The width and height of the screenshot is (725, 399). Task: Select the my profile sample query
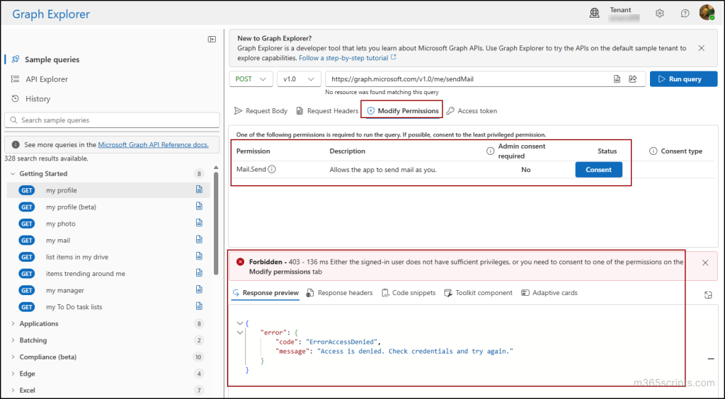(108, 190)
